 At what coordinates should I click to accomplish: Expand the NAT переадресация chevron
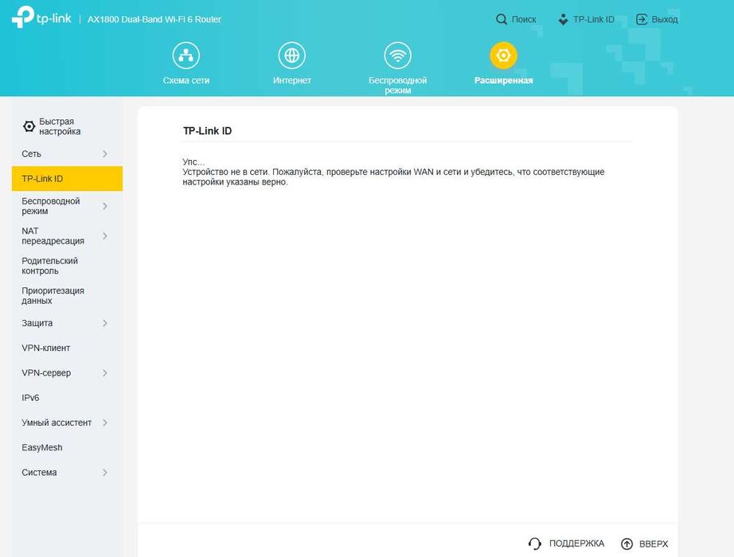(x=105, y=236)
